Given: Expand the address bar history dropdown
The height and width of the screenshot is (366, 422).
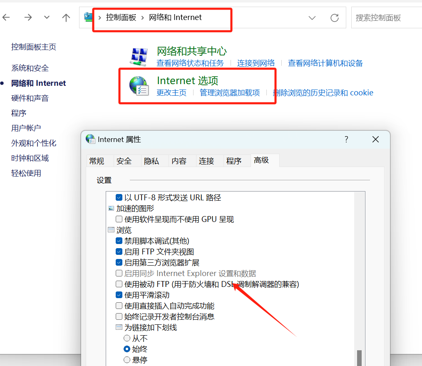Looking at the screenshot, I should tap(312, 18).
